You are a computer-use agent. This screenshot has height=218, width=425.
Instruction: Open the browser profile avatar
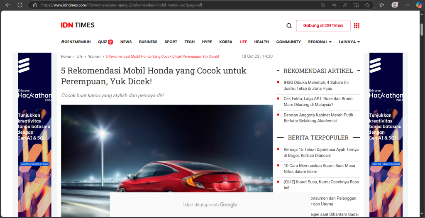coord(395,5)
